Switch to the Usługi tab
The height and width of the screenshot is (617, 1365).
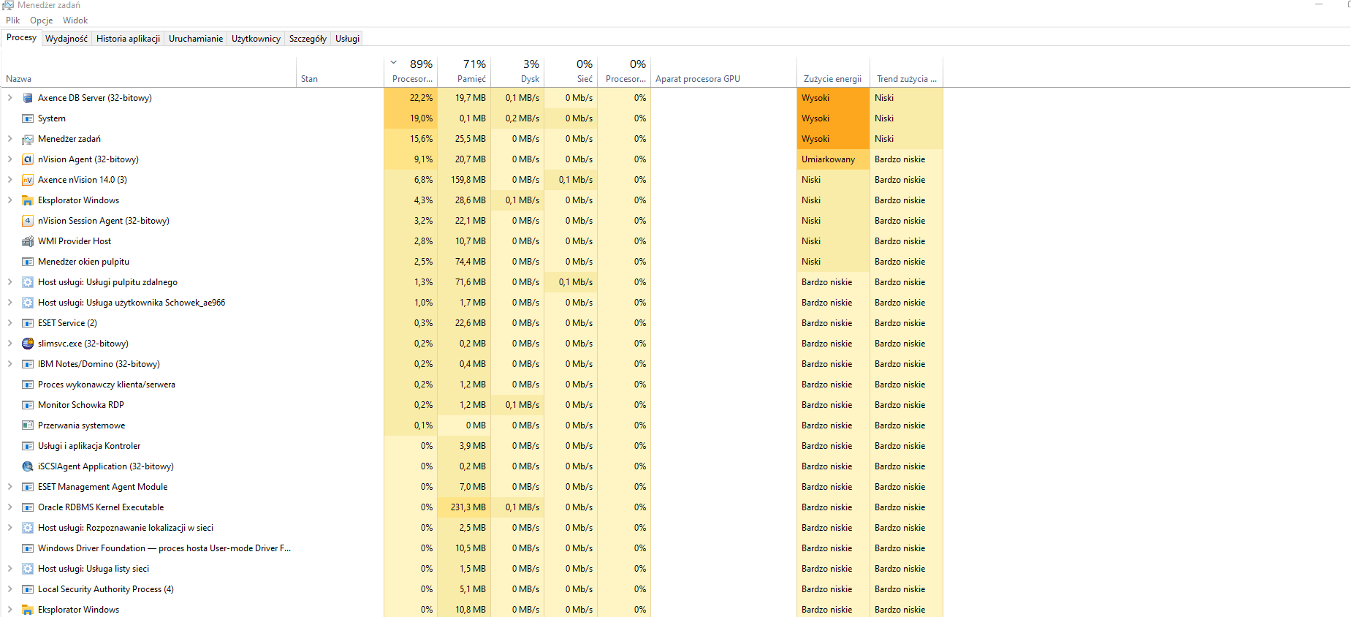(347, 39)
